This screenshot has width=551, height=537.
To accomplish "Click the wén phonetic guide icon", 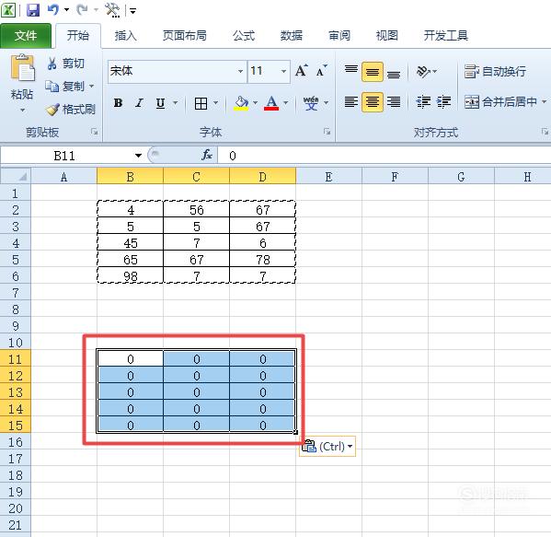I will (311, 103).
